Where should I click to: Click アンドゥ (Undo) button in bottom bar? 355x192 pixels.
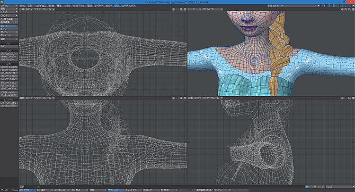(222, 190)
